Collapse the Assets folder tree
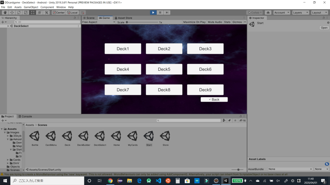This screenshot has height=185, width=330. click(x=2, y=129)
